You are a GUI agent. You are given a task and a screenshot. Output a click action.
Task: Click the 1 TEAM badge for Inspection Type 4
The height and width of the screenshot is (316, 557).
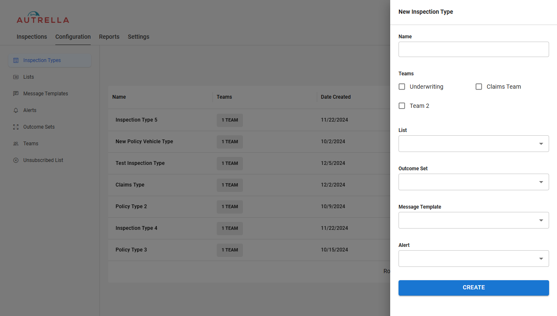click(230, 228)
